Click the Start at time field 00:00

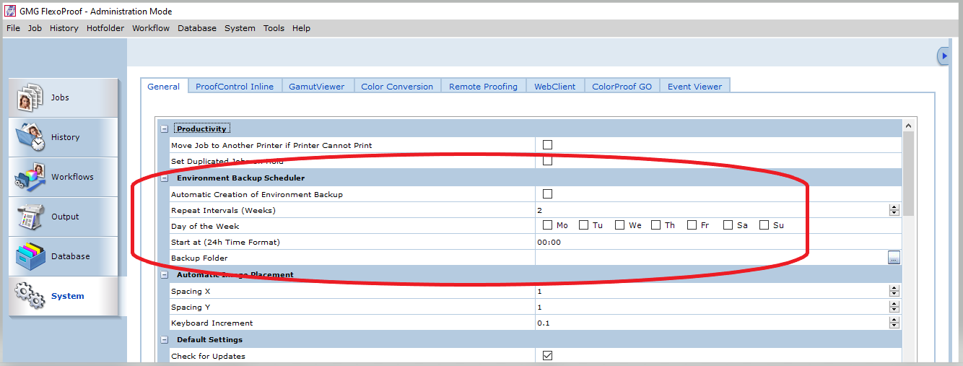(x=718, y=242)
